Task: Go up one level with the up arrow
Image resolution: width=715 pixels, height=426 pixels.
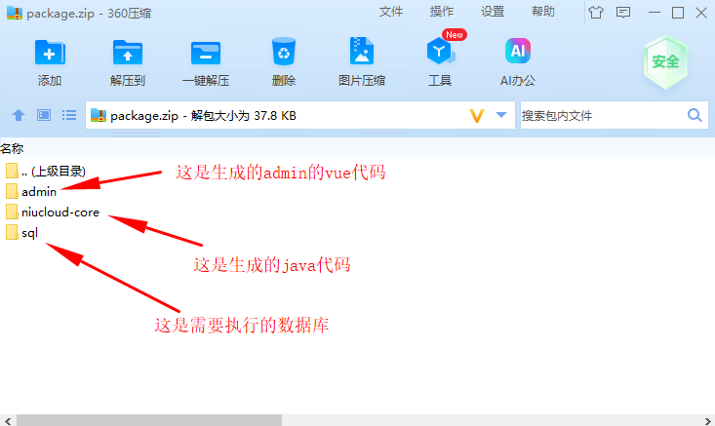Action: (x=19, y=115)
